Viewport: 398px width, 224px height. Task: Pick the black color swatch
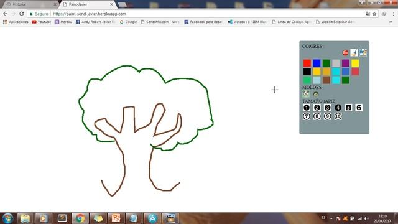tap(307, 72)
